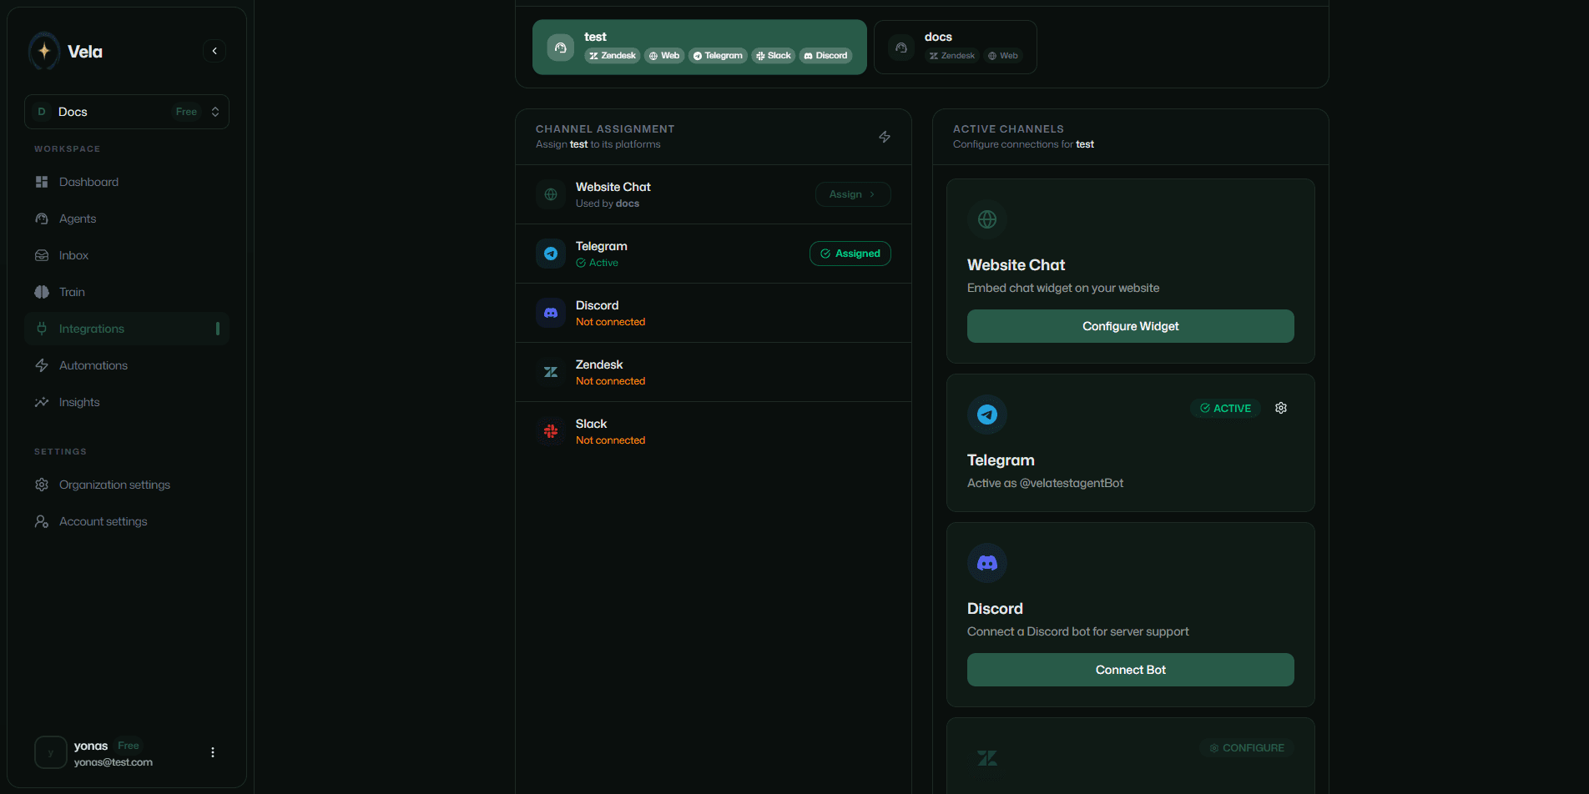Select the Integrations menu item
Screen dimensions: 1589x794
[127, 329]
